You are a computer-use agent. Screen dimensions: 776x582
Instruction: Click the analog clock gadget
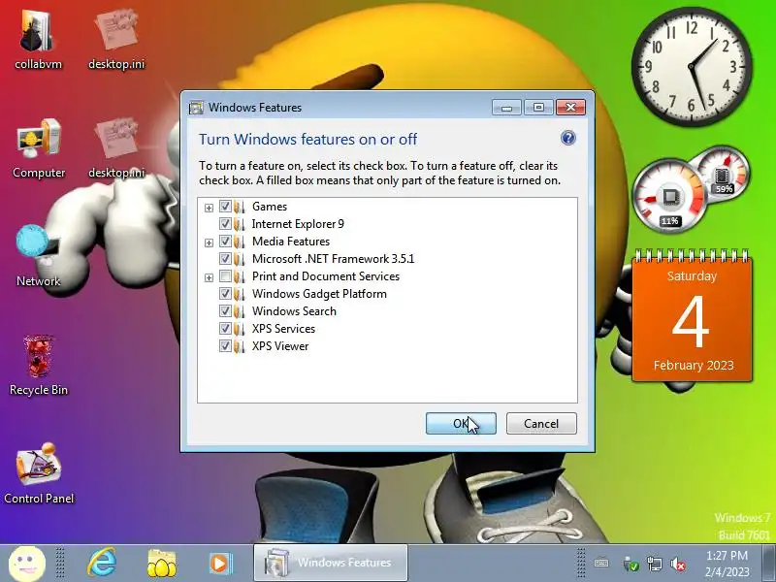tap(693, 67)
